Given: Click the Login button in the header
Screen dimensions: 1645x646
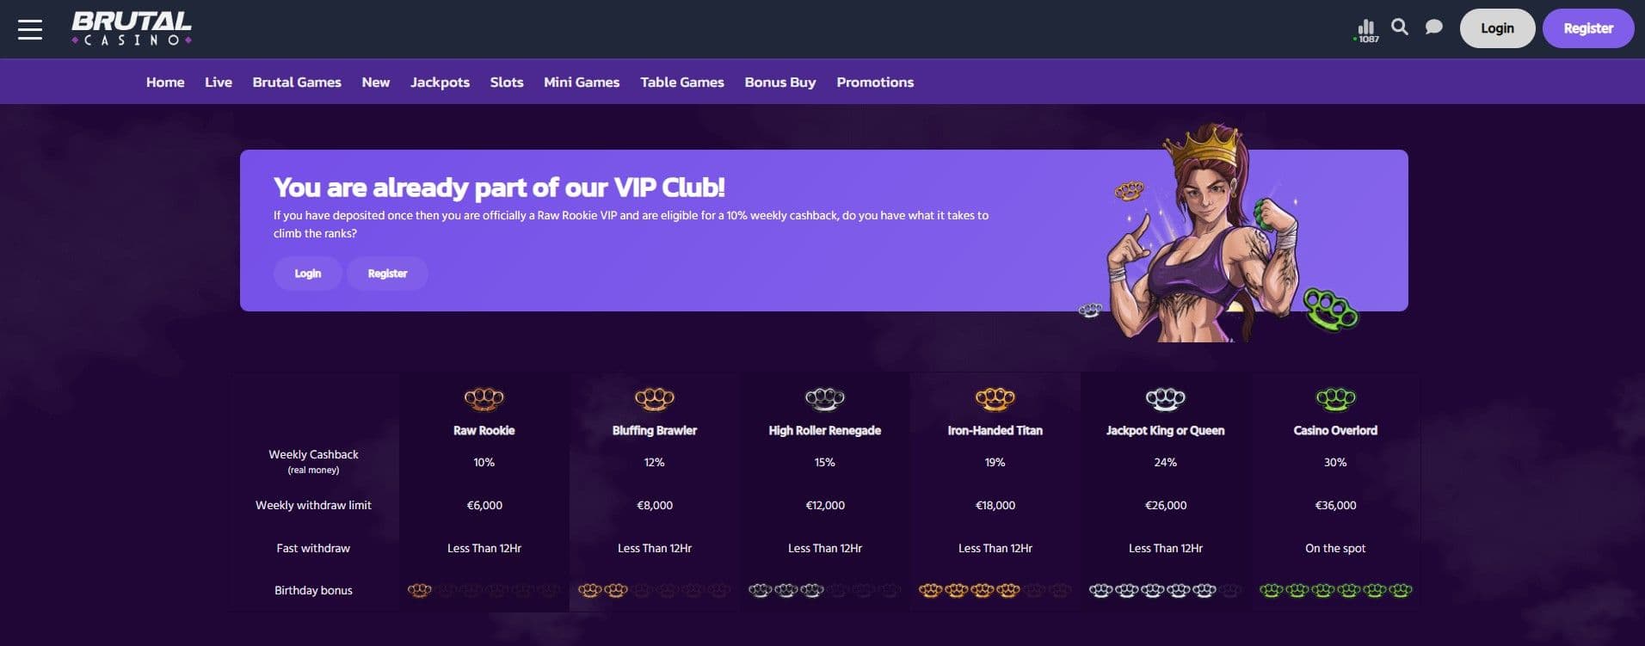Looking at the screenshot, I should 1497,28.
